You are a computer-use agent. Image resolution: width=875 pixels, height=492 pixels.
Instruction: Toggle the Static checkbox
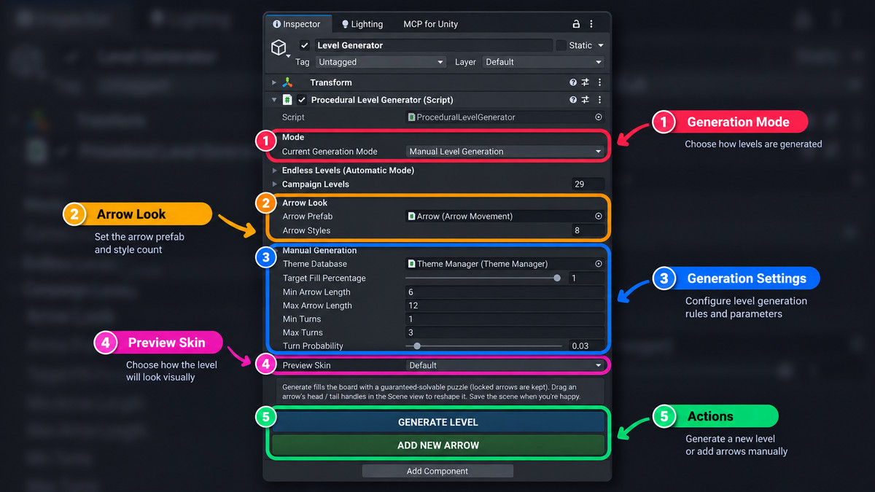[x=561, y=45]
